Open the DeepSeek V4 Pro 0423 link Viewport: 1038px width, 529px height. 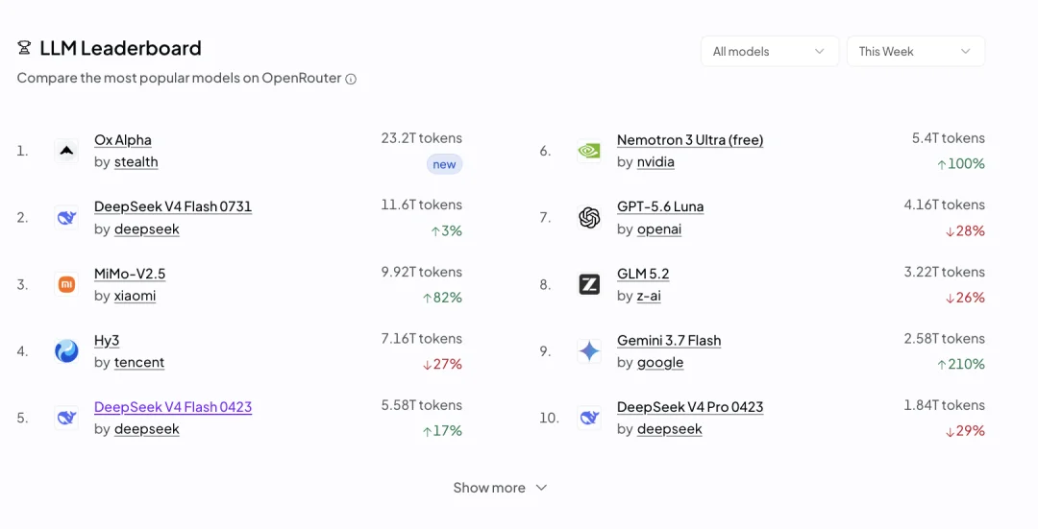click(x=690, y=407)
